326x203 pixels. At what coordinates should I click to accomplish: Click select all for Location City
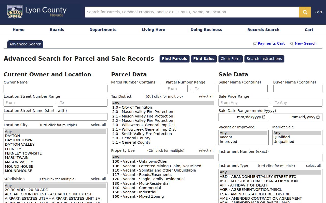pyautogui.click(x=99, y=125)
